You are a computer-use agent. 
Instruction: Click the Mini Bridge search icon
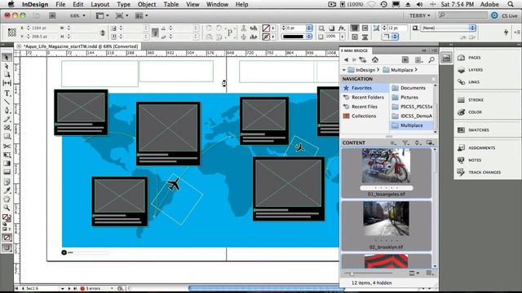click(x=431, y=59)
